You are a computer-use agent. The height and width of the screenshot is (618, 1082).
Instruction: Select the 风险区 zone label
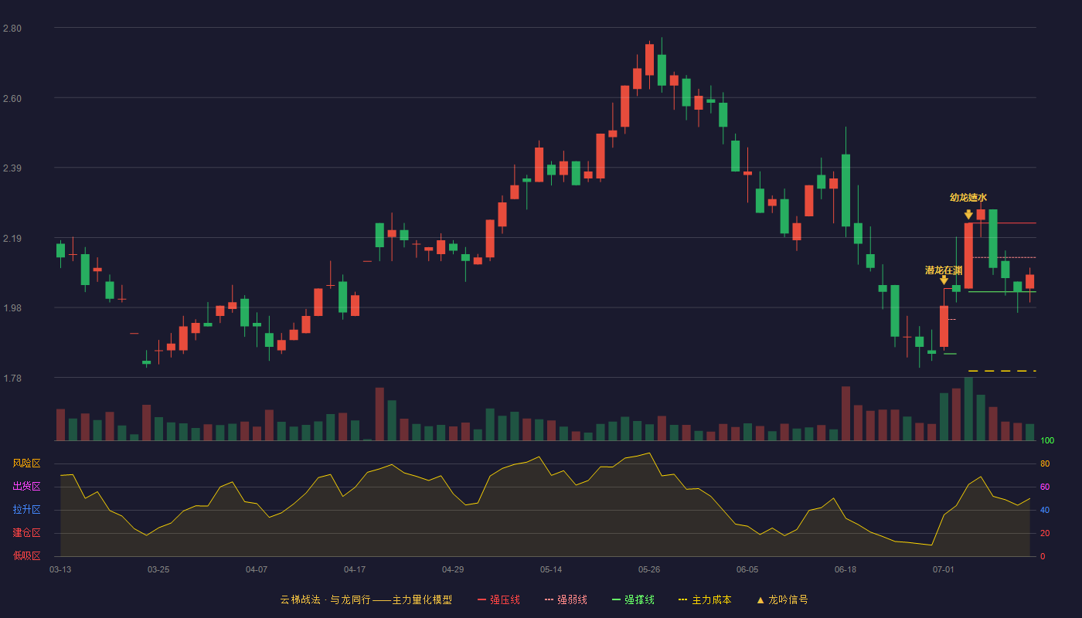pos(26,463)
